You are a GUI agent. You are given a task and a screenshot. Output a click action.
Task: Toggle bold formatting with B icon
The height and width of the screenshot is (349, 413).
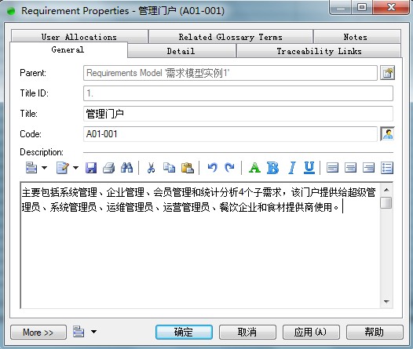click(273, 168)
